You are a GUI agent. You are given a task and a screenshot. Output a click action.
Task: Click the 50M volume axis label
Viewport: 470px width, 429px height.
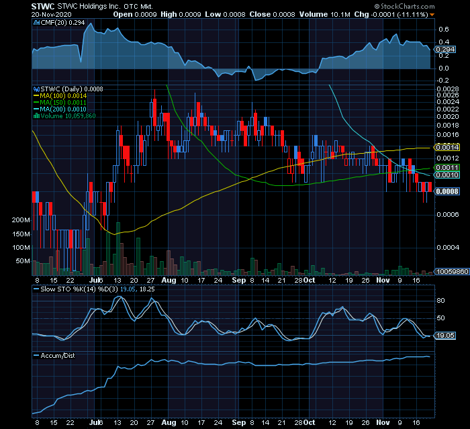(x=22, y=261)
